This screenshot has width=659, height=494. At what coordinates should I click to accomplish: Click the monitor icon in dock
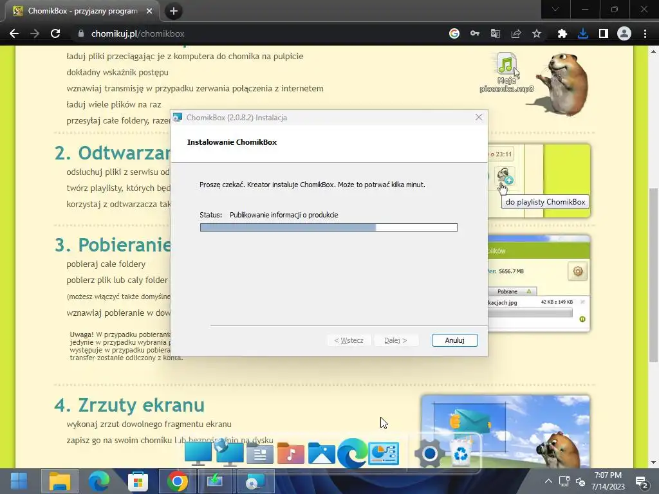pyautogui.click(x=198, y=453)
